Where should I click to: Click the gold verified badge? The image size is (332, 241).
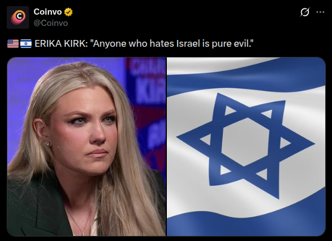[68, 12]
